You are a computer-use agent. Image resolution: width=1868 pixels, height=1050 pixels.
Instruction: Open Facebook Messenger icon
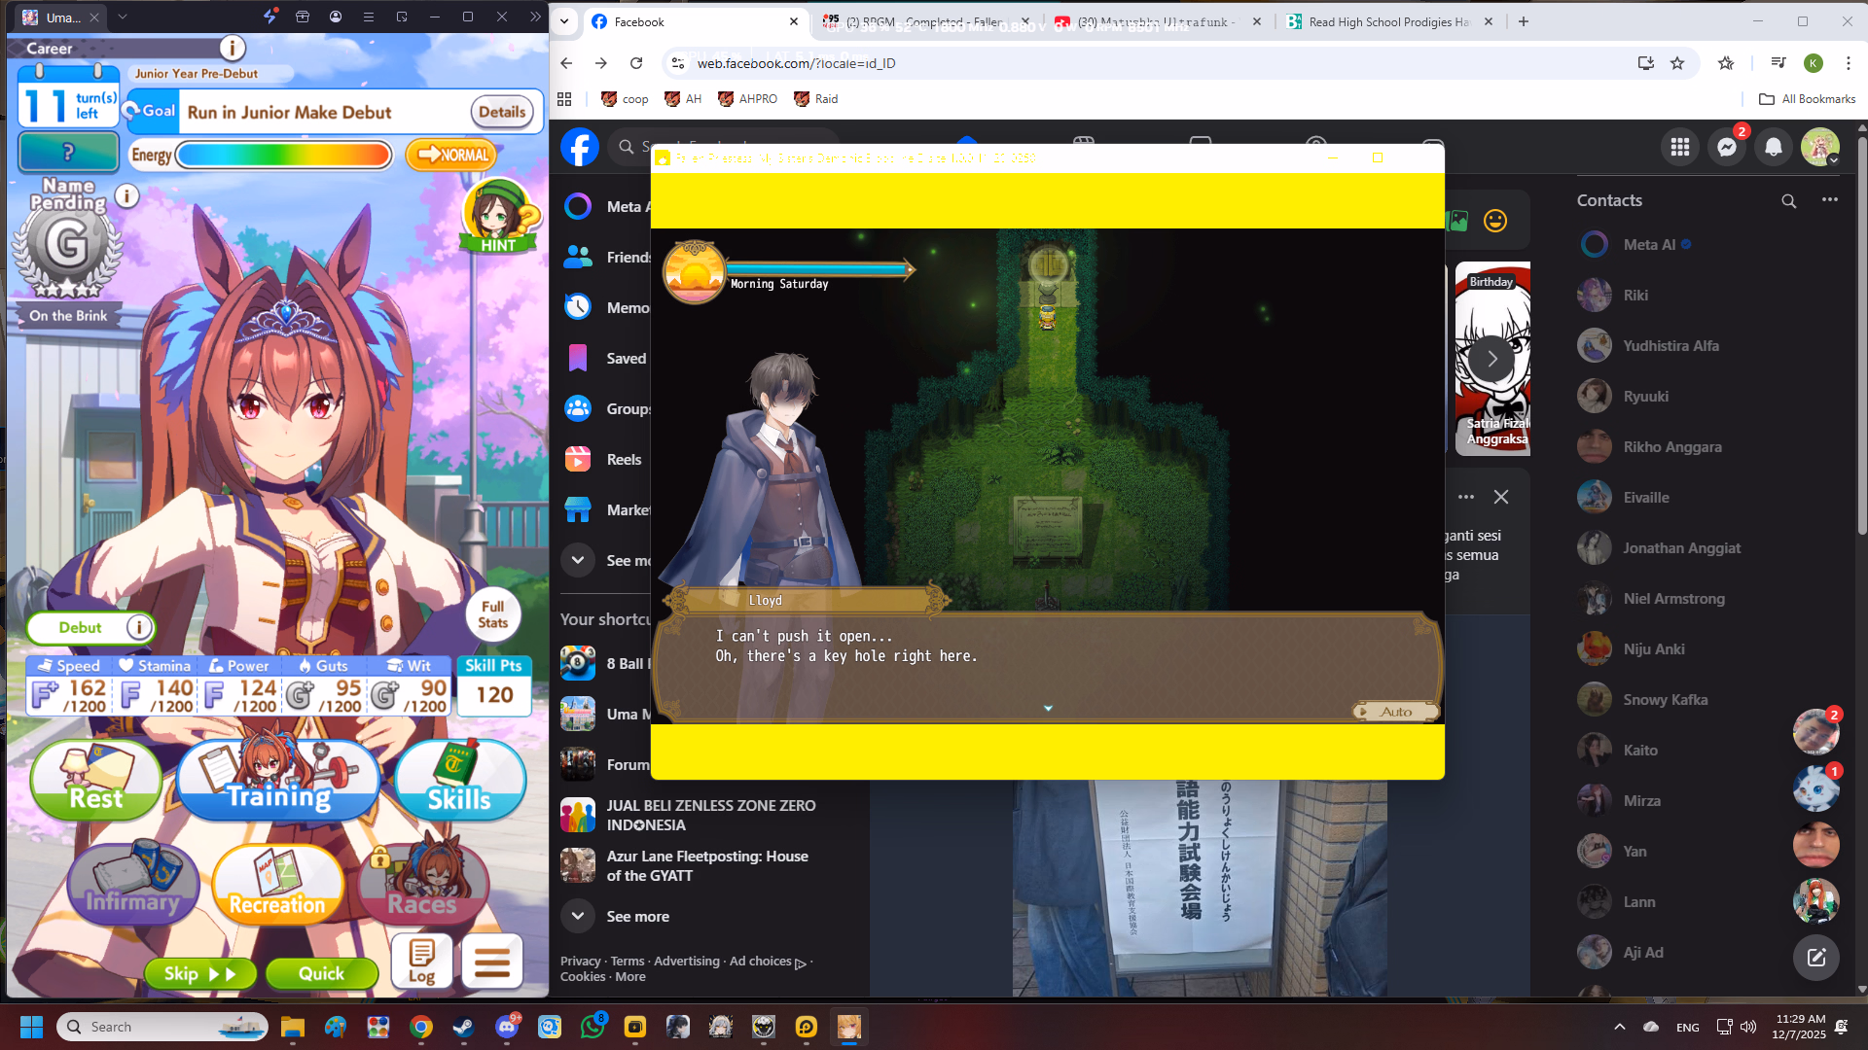[x=1727, y=147]
